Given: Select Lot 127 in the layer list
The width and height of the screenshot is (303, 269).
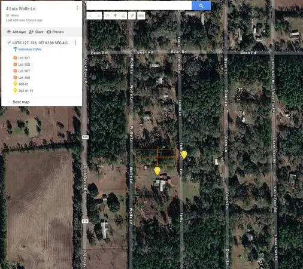Looking at the screenshot, I should tap(24, 58).
